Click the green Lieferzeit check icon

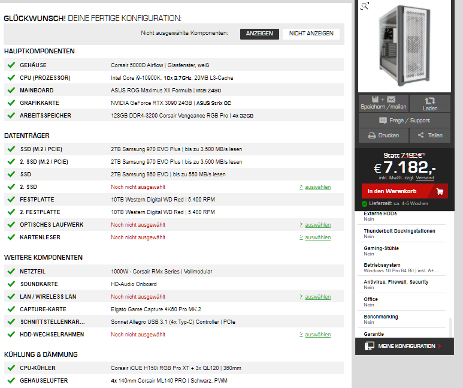coord(364,204)
